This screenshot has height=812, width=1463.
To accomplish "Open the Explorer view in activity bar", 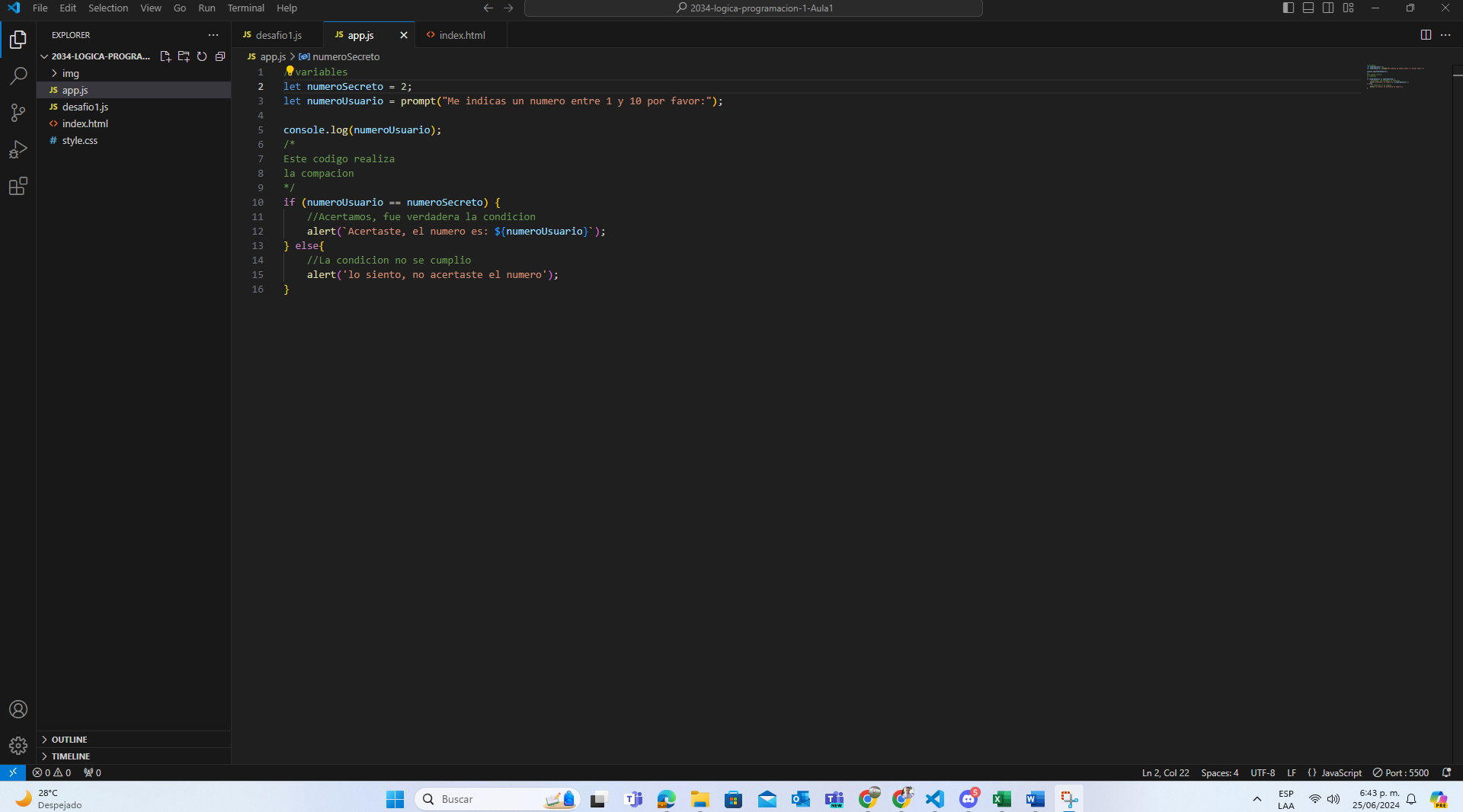I will [x=18, y=40].
